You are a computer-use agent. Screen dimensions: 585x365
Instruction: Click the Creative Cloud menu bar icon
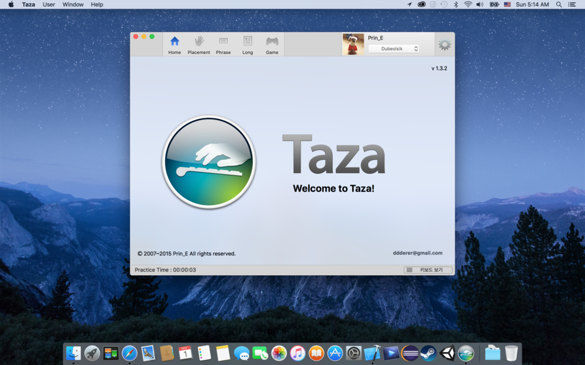[x=422, y=4]
